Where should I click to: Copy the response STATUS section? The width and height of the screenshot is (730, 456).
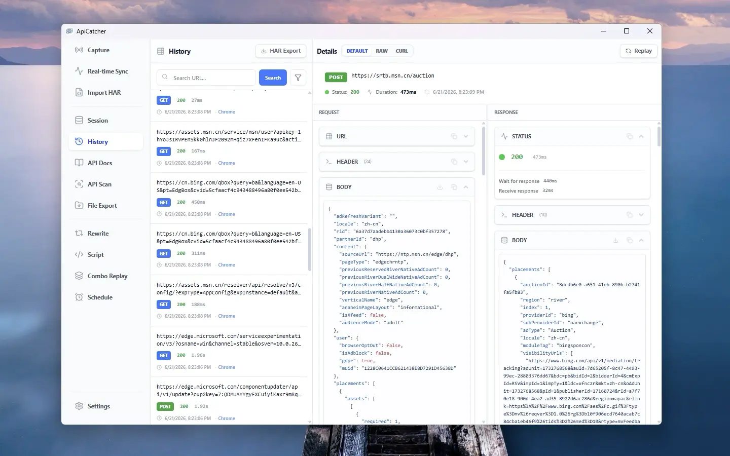[x=630, y=136]
